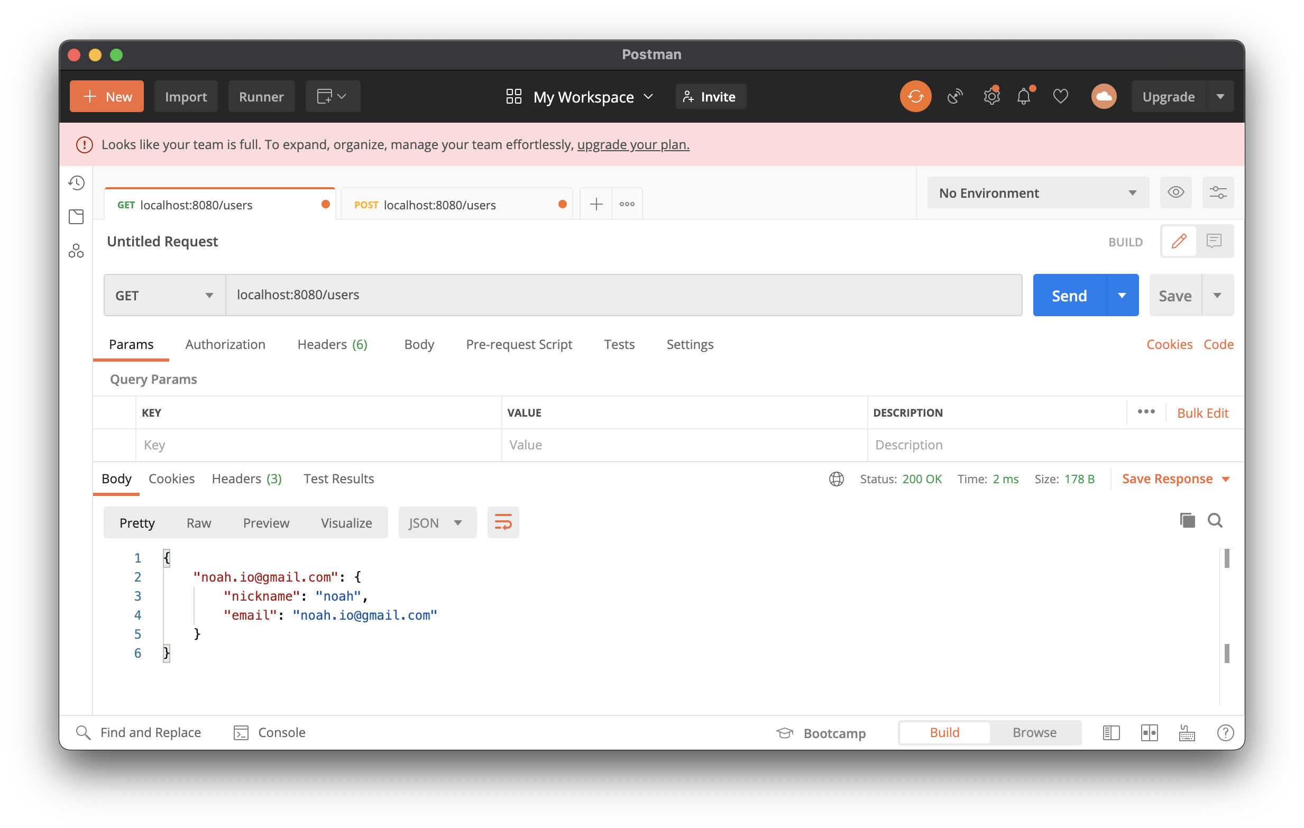Open the No Environment dropdown
Screen dimensions: 1304x828
tap(1037, 192)
